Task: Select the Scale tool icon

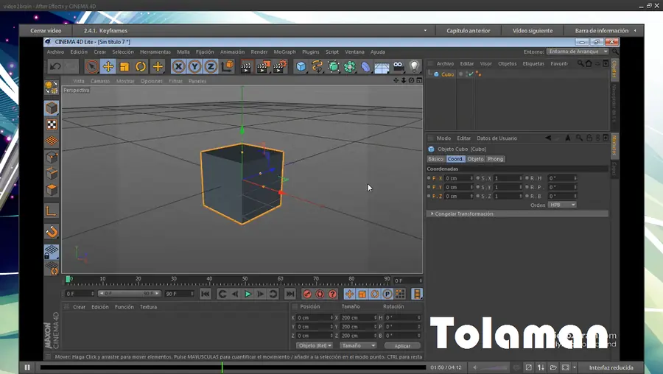Action: coord(124,67)
